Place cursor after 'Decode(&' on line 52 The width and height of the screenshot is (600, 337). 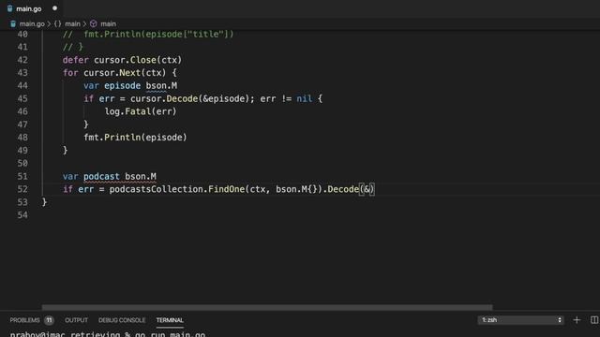coord(370,189)
